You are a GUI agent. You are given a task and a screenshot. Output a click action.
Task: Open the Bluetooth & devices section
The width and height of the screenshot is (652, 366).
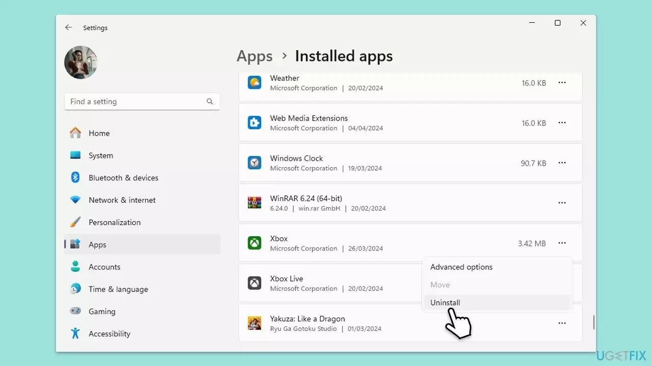pos(123,178)
